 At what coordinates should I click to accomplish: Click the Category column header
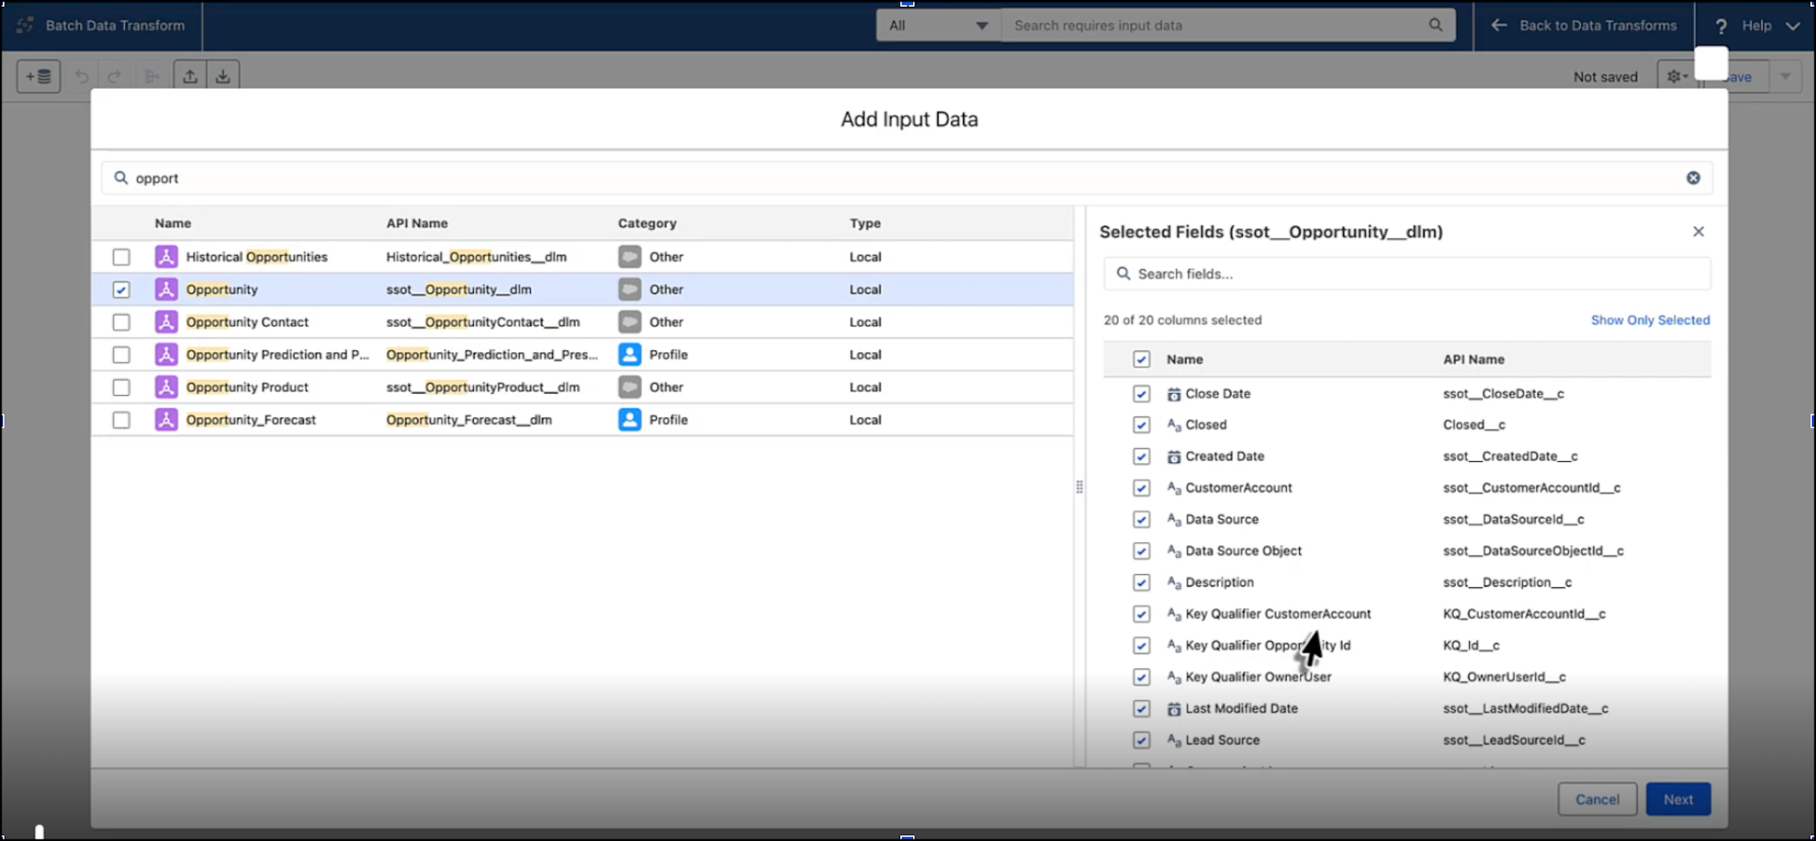point(647,223)
